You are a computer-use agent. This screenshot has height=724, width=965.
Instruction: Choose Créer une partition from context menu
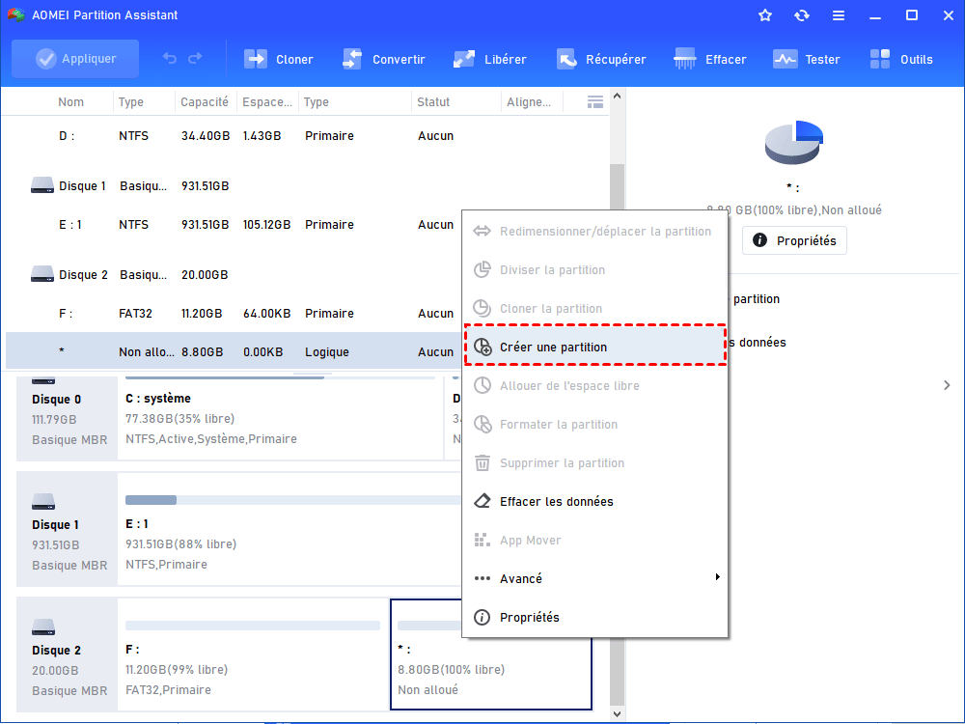[x=595, y=348]
